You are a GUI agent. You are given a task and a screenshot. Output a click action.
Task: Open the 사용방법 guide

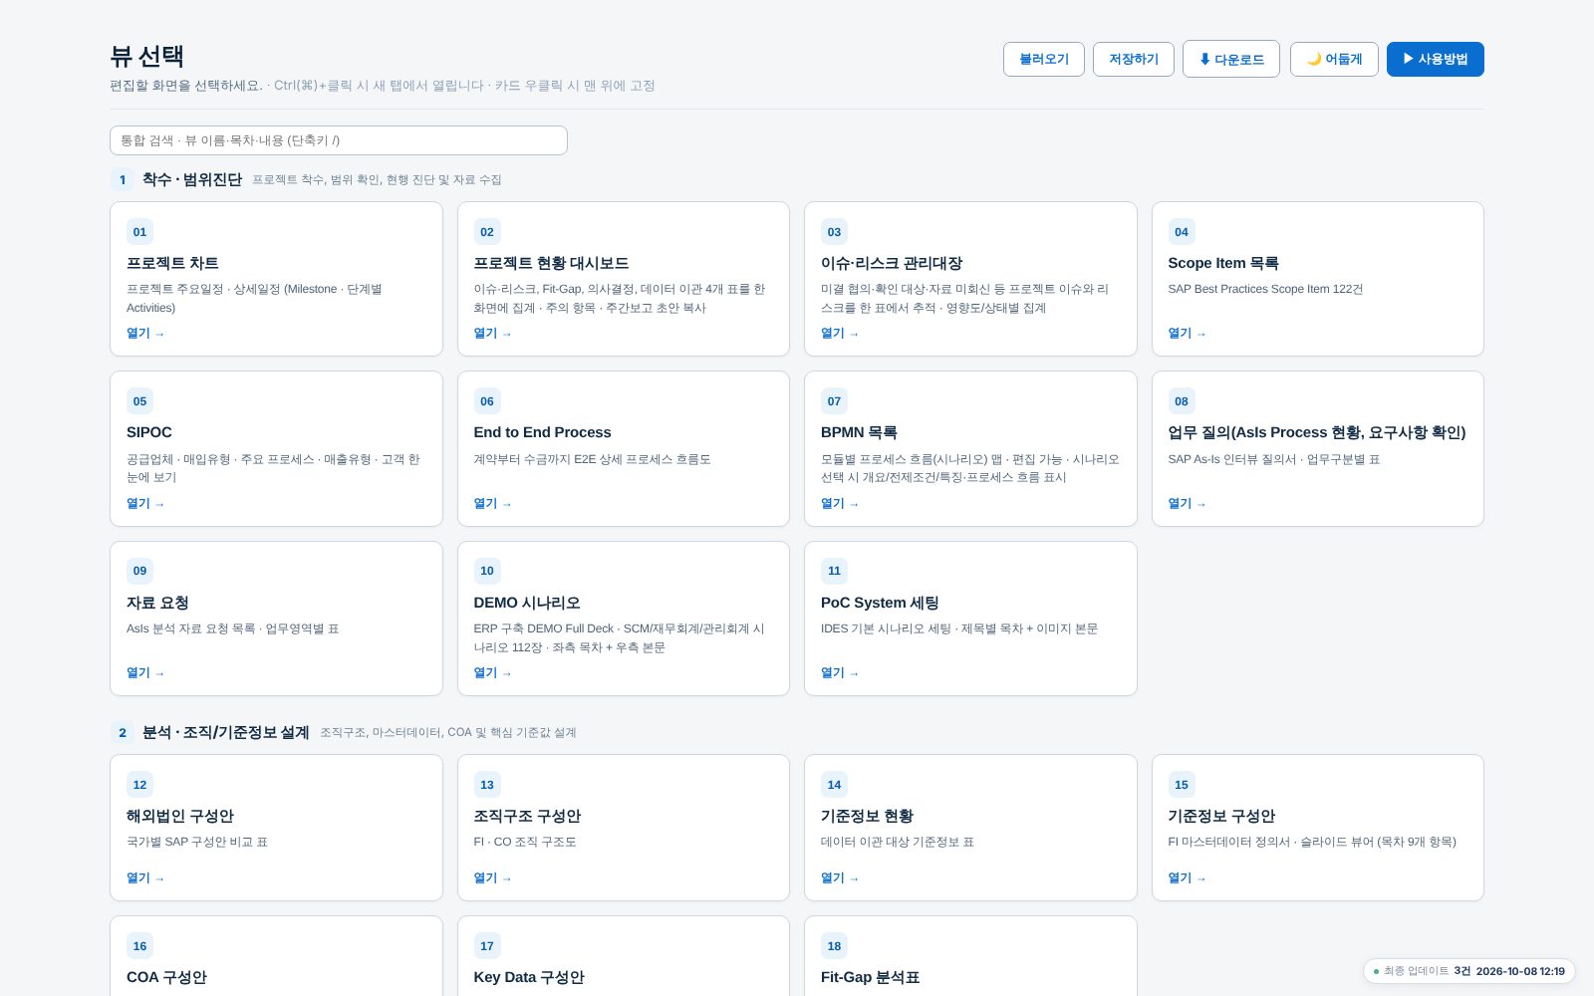tap(1435, 59)
